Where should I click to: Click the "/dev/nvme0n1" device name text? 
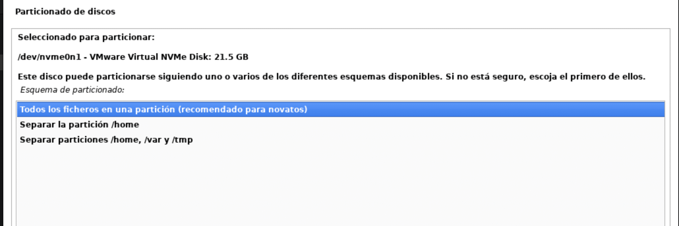click(x=49, y=57)
